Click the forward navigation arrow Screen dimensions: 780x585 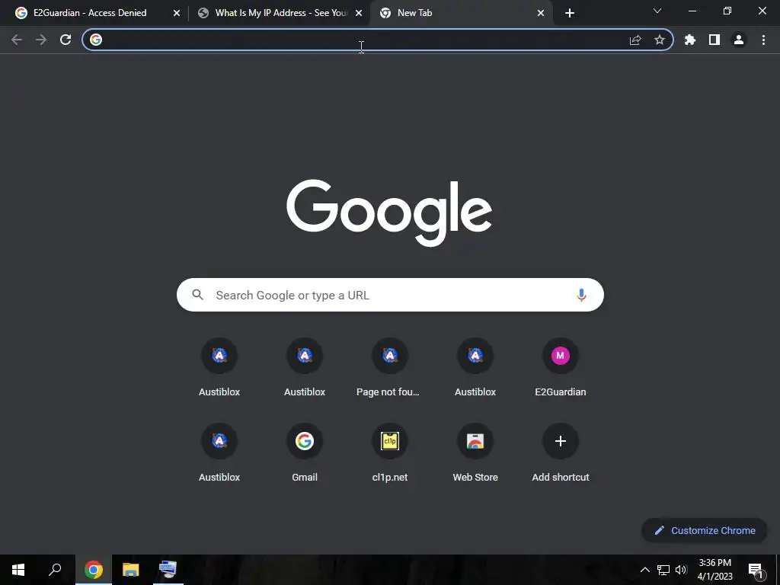coord(41,40)
